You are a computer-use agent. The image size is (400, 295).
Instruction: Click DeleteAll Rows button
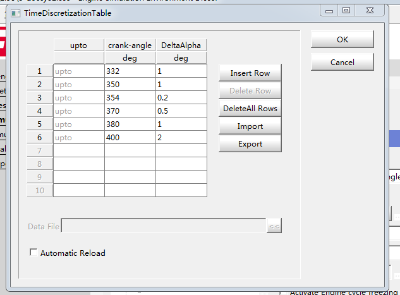click(x=250, y=109)
